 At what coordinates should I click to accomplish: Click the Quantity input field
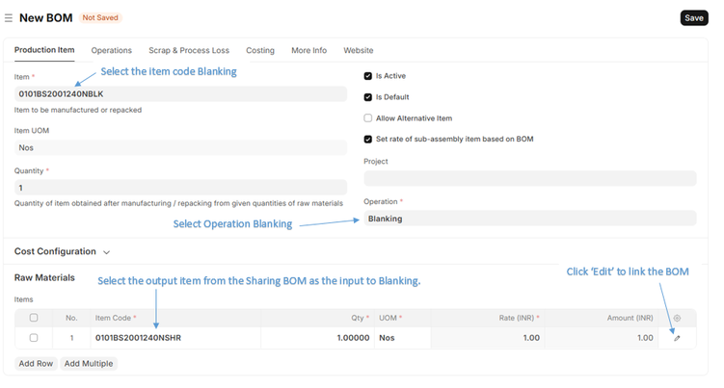coord(180,188)
